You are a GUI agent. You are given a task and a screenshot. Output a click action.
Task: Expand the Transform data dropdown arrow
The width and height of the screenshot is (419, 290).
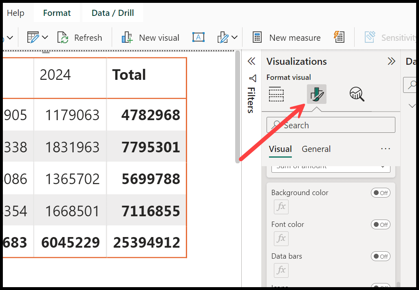pyautogui.click(x=45, y=37)
